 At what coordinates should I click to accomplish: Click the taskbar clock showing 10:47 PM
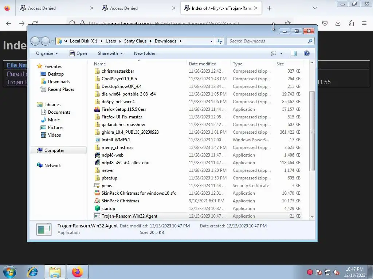tap(354, 272)
